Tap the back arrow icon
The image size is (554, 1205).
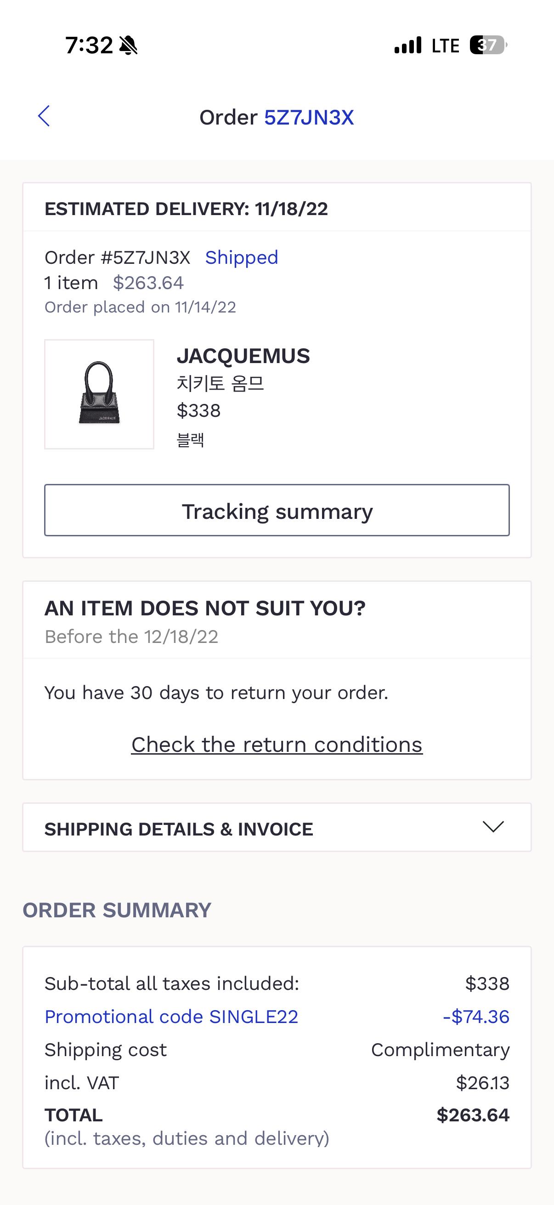44,116
